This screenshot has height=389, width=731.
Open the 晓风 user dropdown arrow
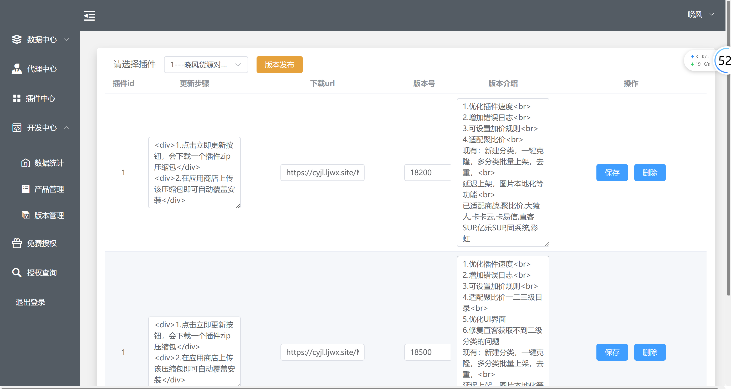coord(712,14)
